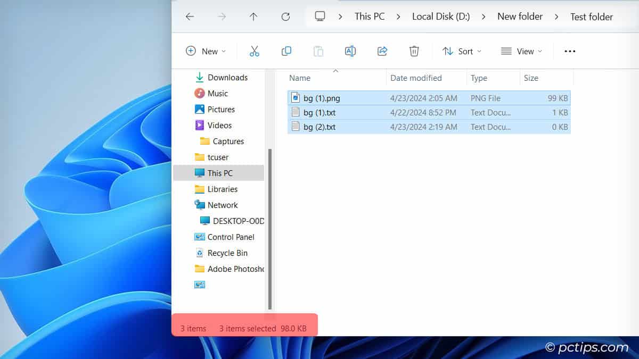The image size is (639, 359).
Task: Open the View options dropdown
Action: (522, 51)
